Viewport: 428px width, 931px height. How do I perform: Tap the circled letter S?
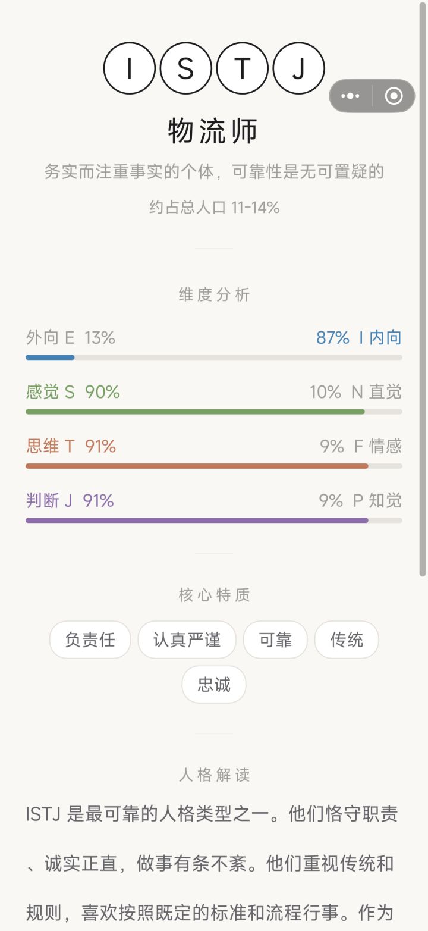point(186,68)
